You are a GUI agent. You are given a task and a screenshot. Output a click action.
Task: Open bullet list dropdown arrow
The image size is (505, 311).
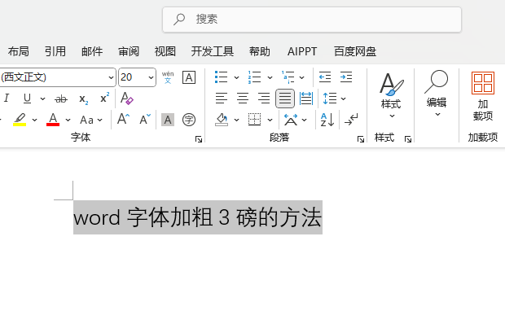pyautogui.click(x=236, y=77)
